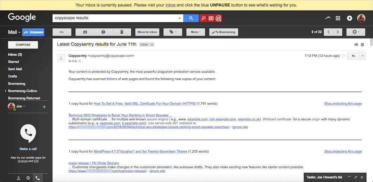The height and width of the screenshot is (182, 373).
Task: Start a new chat with plus icon
Action: point(44,107)
